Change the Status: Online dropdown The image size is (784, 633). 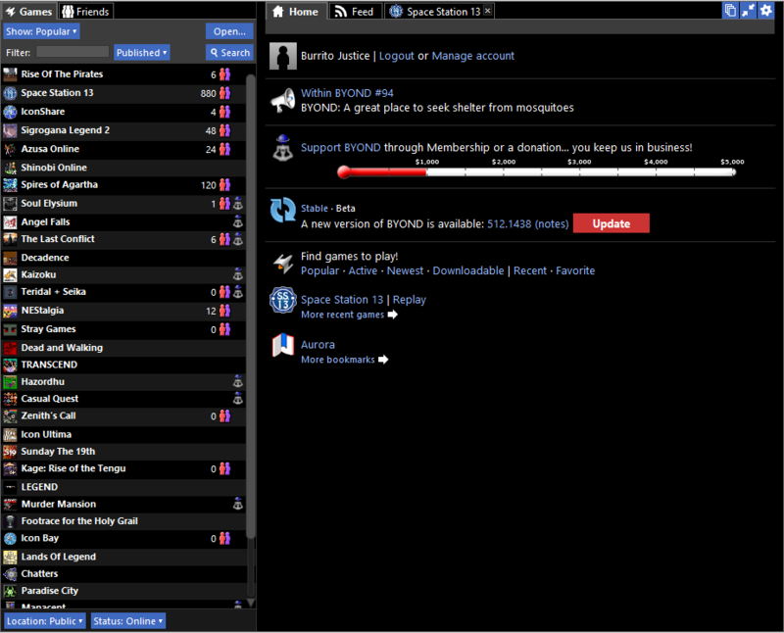(x=128, y=620)
